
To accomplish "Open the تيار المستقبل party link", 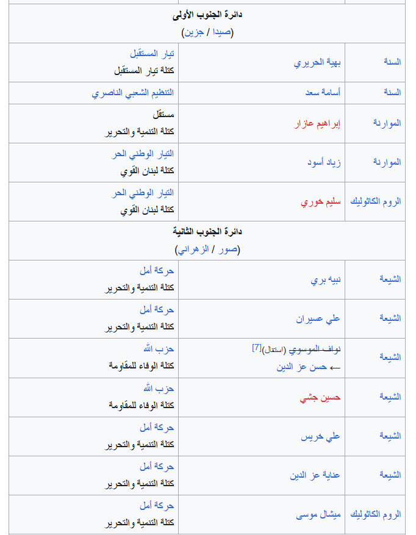I will pyautogui.click(x=152, y=54).
